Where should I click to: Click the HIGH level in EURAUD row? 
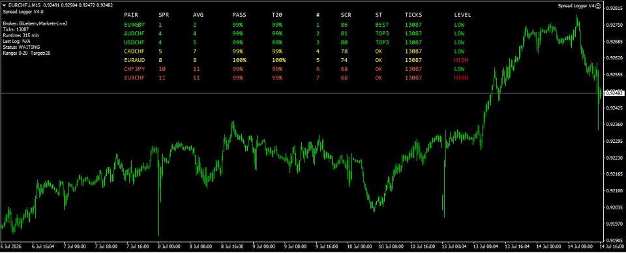(x=461, y=60)
